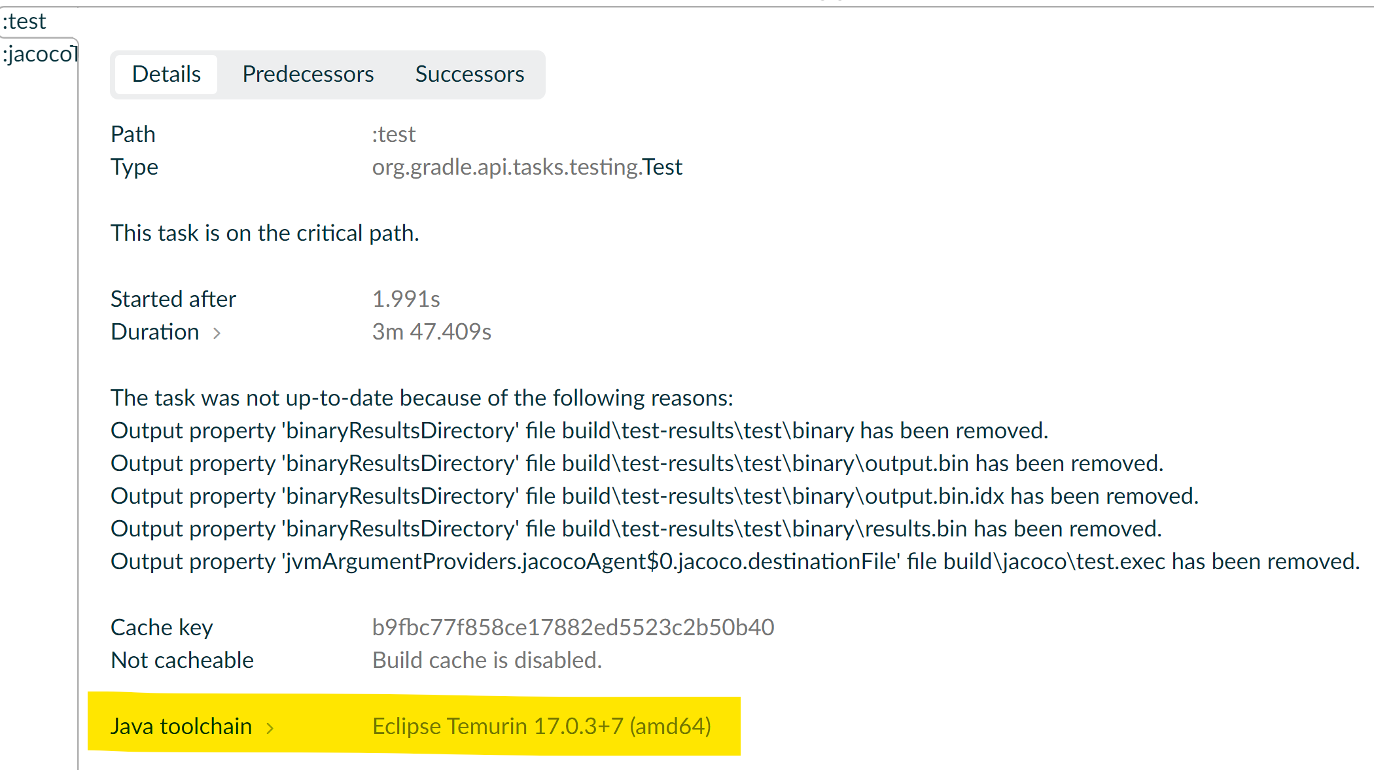Screen dimensions: 1374x770
Task: Expand the Duration chevron arrow
Action: [217, 333]
